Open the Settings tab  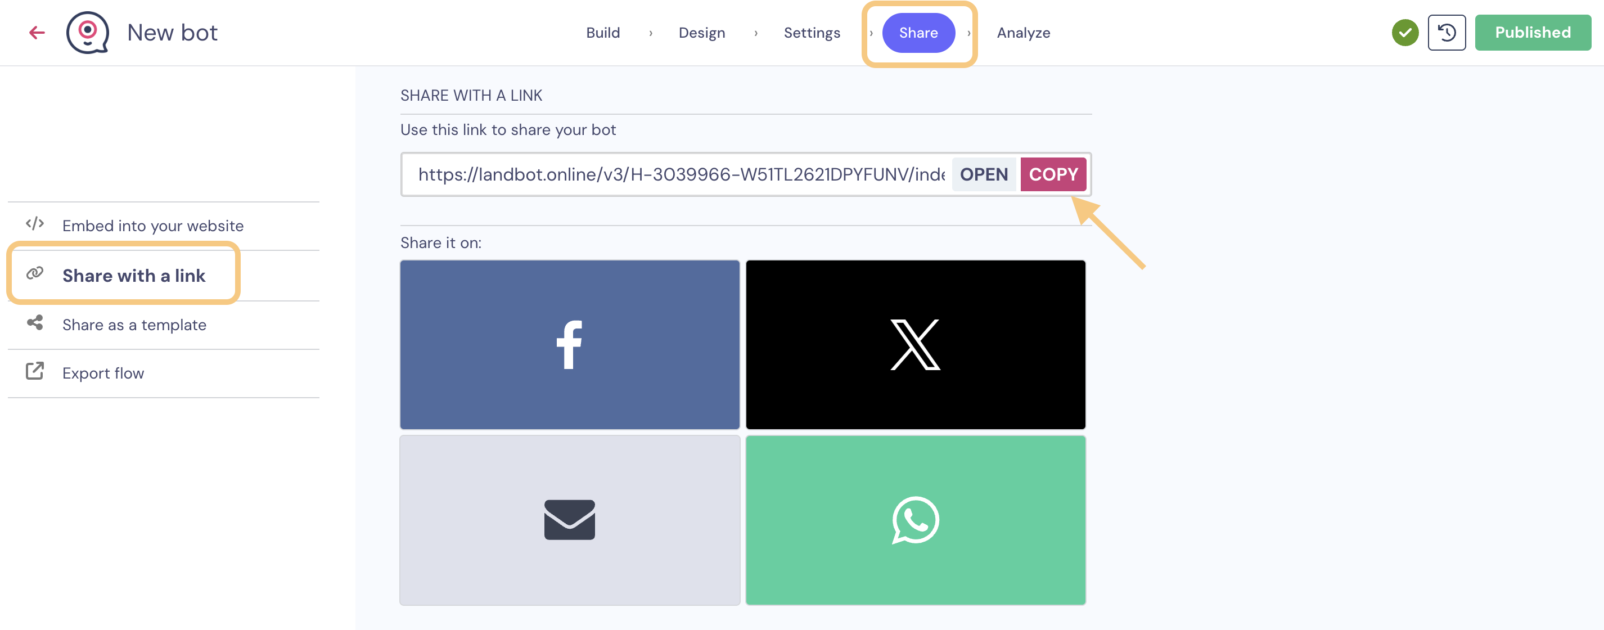pyautogui.click(x=812, y=33)
